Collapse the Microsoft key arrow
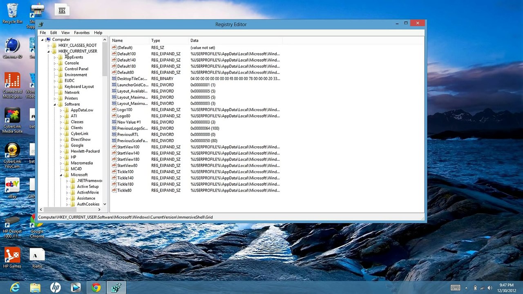This screenshot has height=294, width=523. click(61, 175)
